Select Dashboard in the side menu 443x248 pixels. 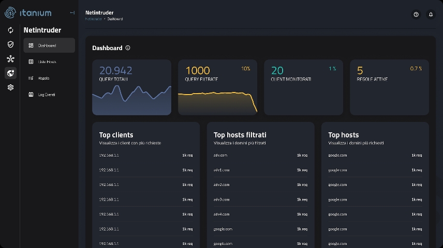tap(49, 45)
